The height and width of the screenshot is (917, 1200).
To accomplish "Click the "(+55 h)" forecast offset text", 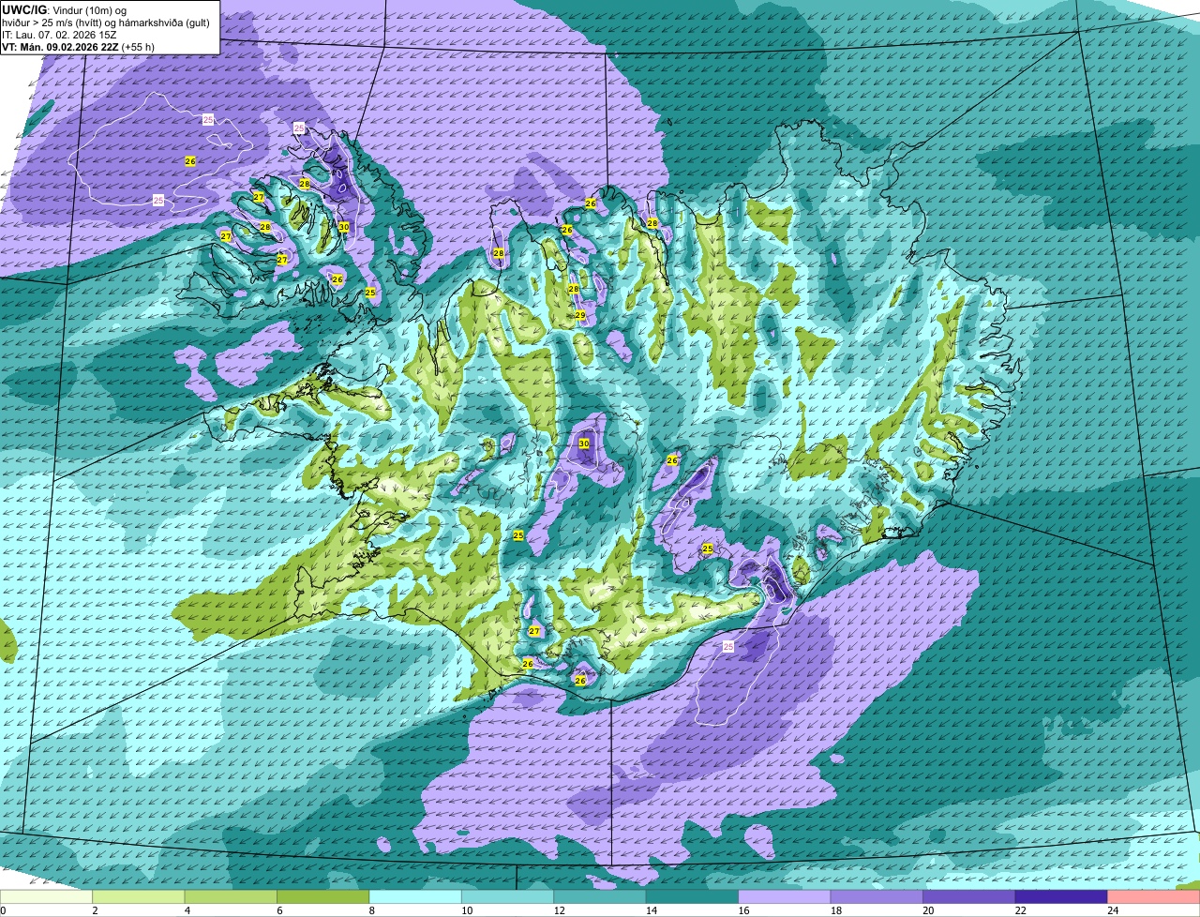I will click(138, 47).
